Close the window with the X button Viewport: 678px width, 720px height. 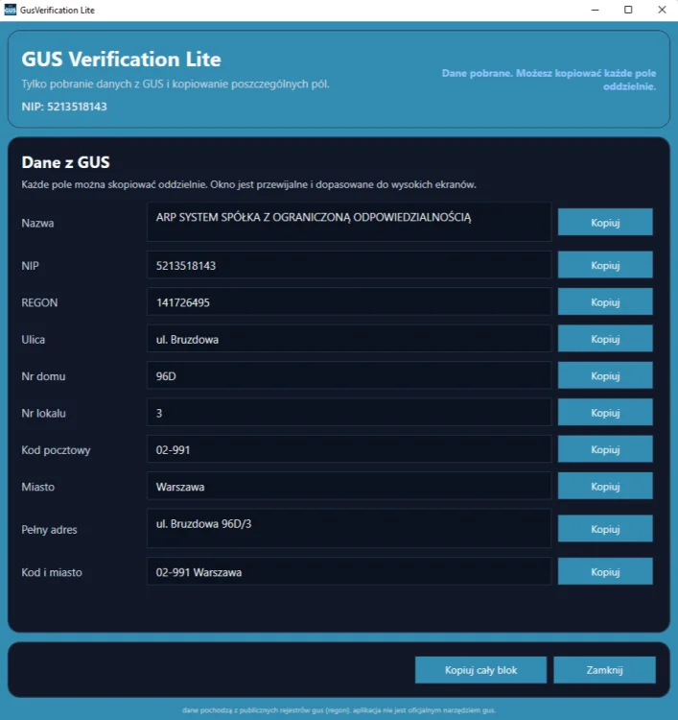click(x=662, y=10)
